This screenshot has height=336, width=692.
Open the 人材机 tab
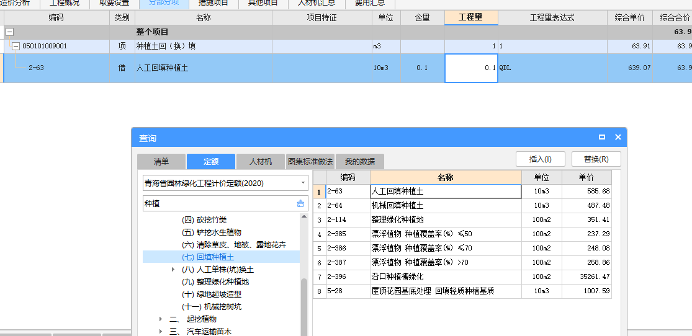261,161
